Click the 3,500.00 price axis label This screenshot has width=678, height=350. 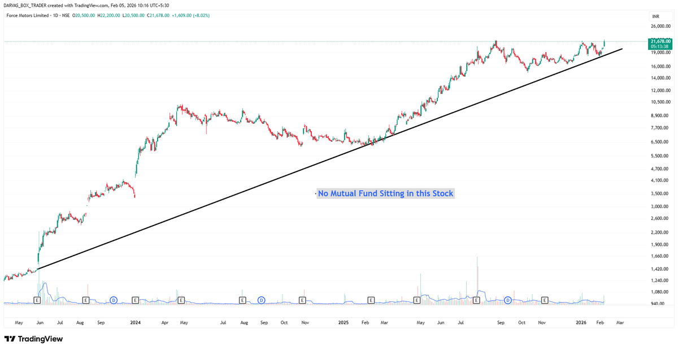coord(660,193)
